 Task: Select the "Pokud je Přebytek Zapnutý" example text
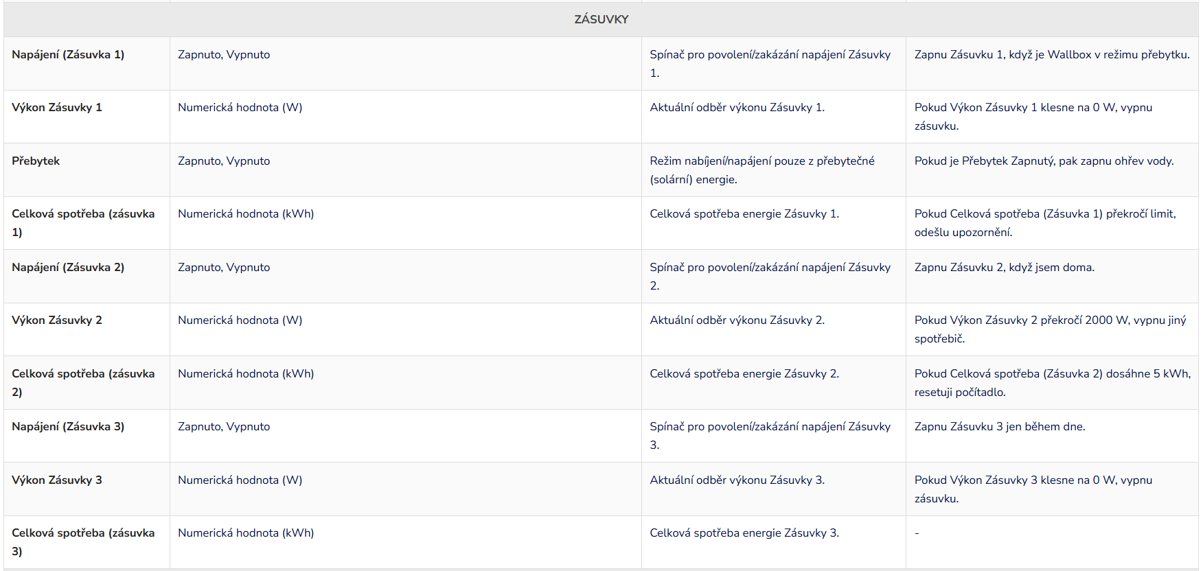[x=1044, y=161]
